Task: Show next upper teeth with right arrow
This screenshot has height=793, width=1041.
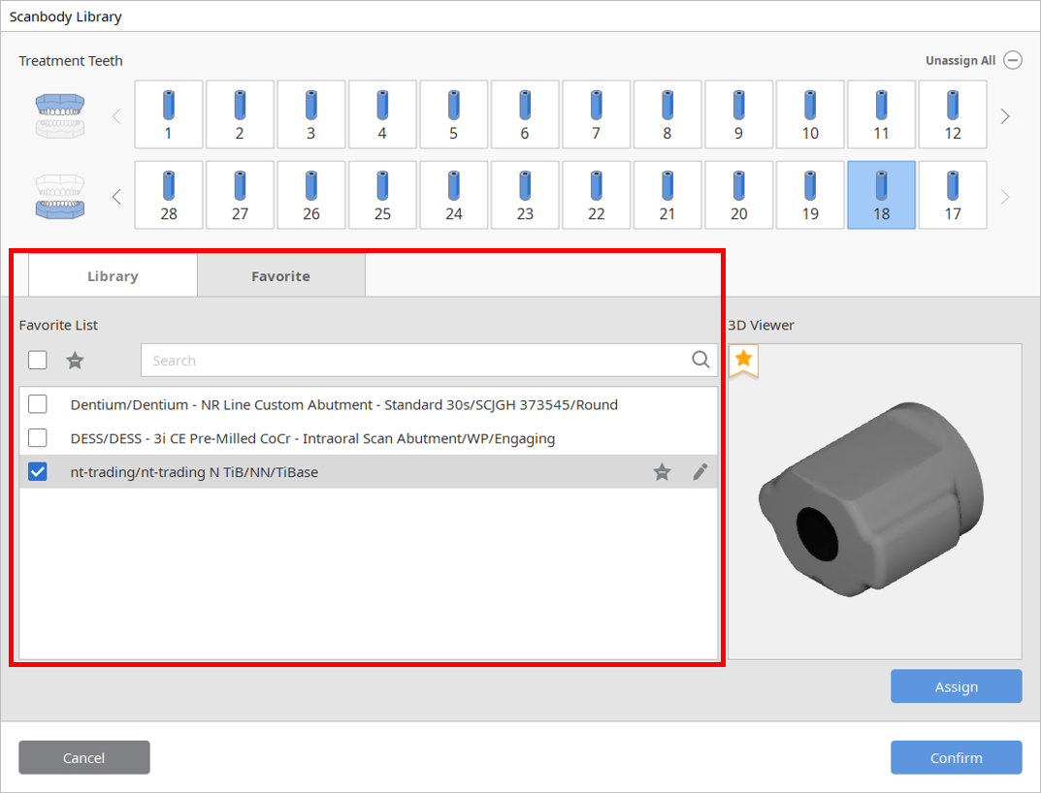Action: [1005, 116]
